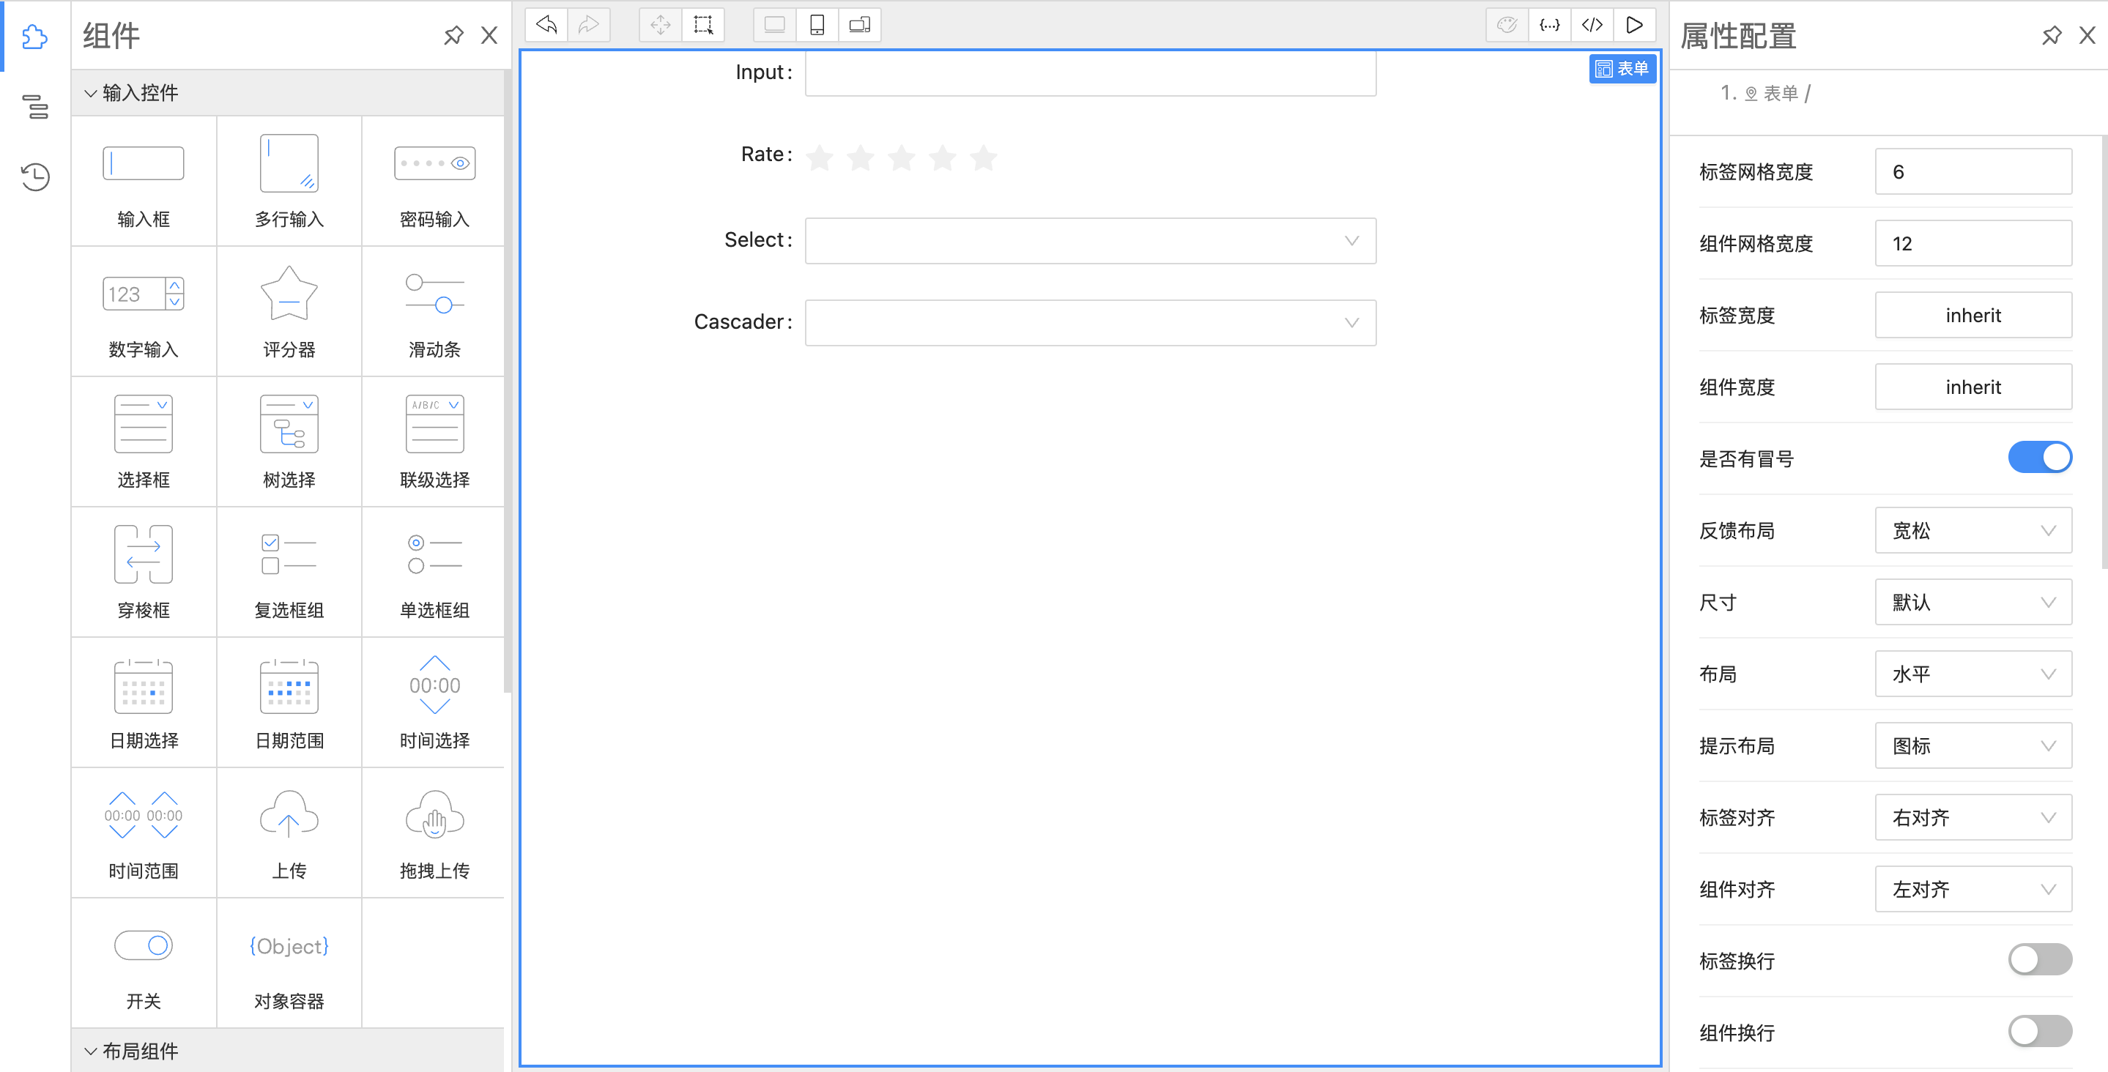Image resolution: width=2108 pixels, height=1072 pixels.
Task: Switch to desktop PC preview
Action: (774, 25)
